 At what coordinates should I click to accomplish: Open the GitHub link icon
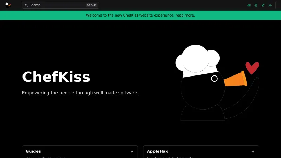256,5
